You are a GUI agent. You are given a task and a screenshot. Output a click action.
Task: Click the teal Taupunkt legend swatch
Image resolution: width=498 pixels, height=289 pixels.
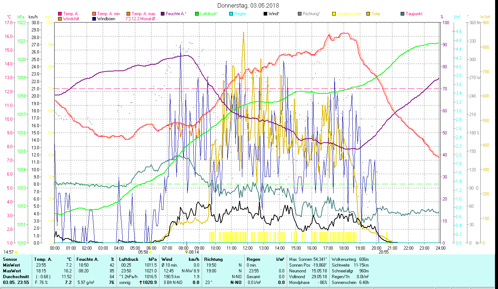coord(402,14)
